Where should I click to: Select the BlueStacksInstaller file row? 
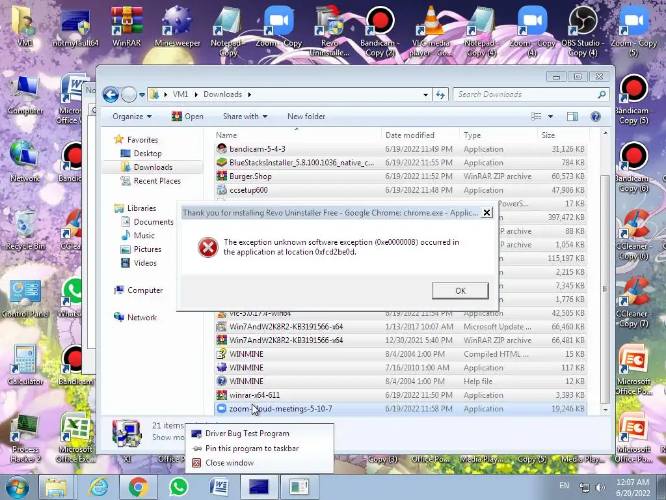(x=401, y=163)
